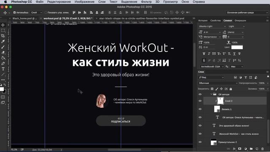Switch to the Свойства tab
This screenshot has width=270, height=152.
pyautogui.click(x=216, y=21)
